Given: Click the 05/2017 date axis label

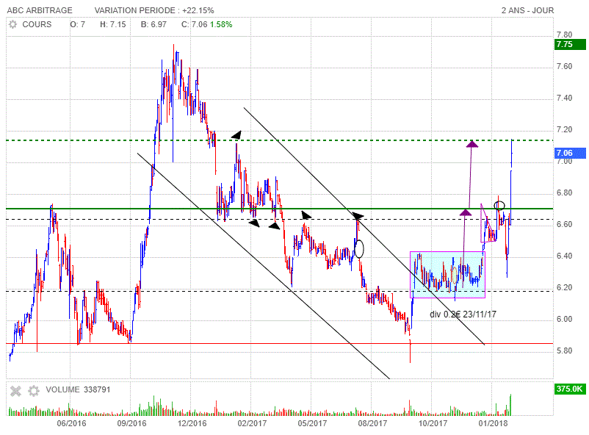Looking at the screenshot, I should (312, 423).
